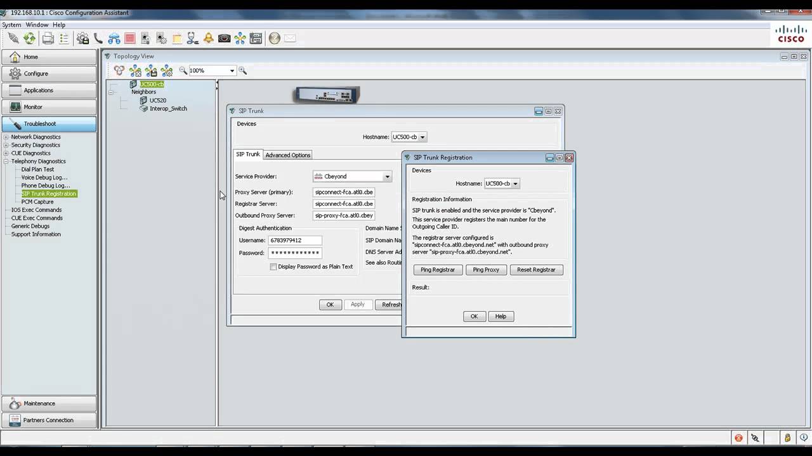Image resolution: width=812 pixels, height=456 pixels.
Task: Click the UC500 device image in topology
Action: (x=327, y=95)
